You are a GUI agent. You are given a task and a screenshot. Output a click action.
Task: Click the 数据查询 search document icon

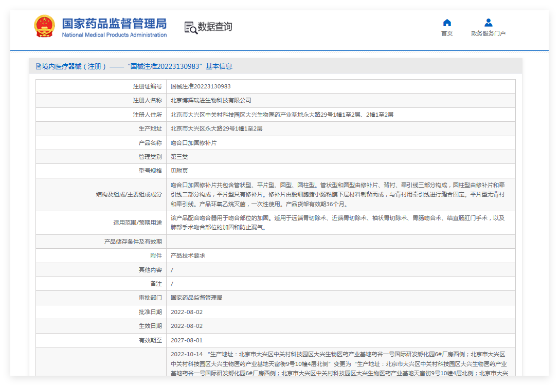[191, 27]
